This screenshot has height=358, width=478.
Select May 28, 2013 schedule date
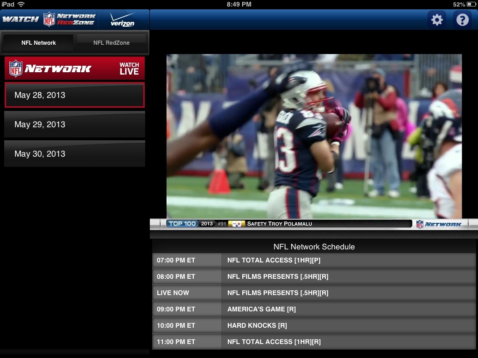75,95
